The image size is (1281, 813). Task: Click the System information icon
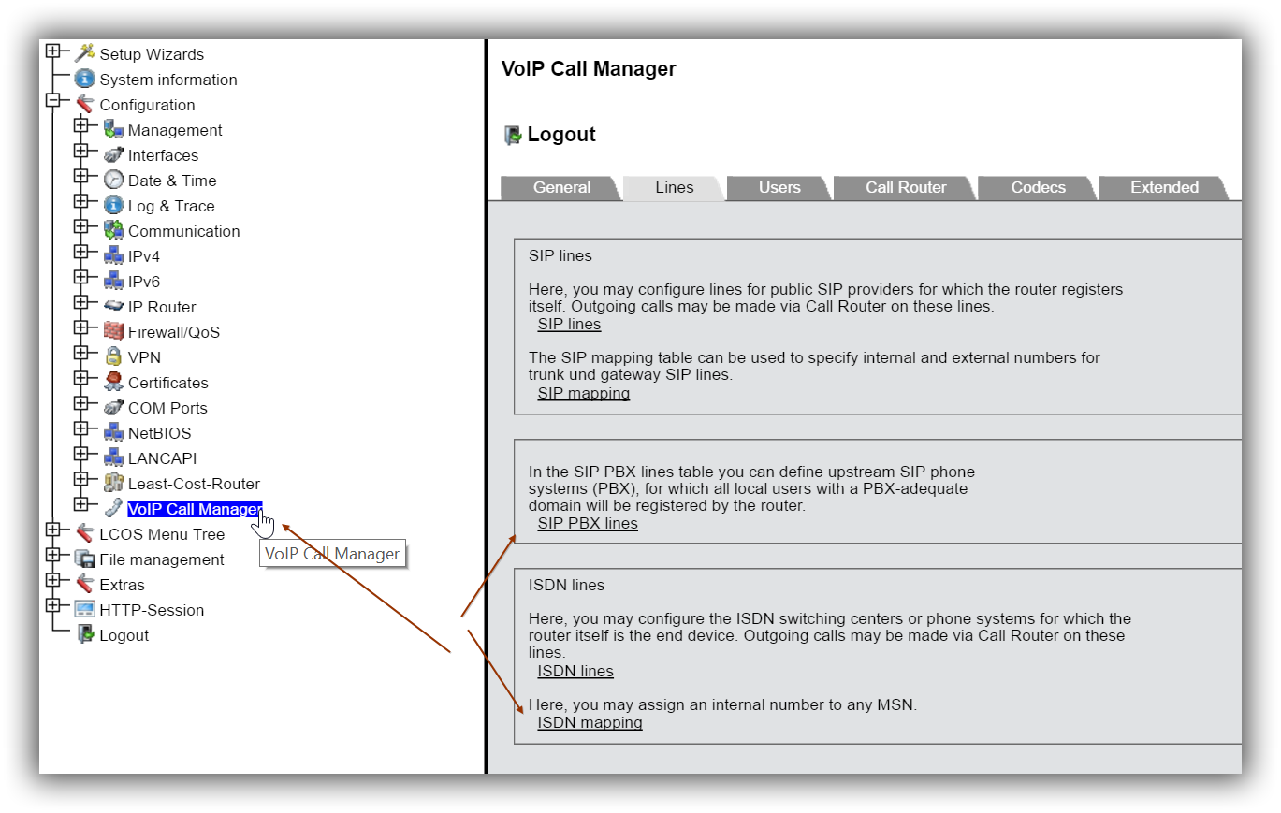click(x=85, y=79)
